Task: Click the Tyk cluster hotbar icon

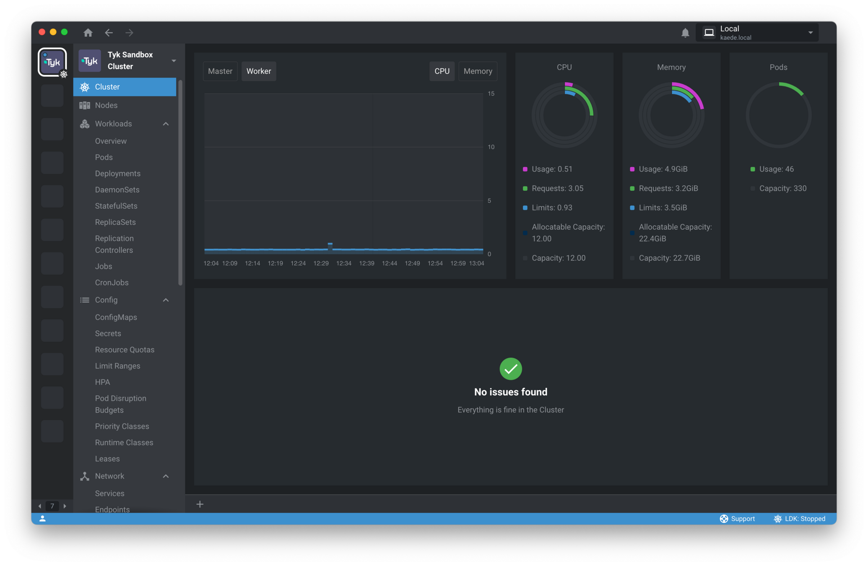Action: click(x=52, y=62)
